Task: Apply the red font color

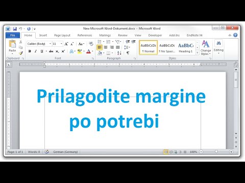Action: [x=88, y=51]
